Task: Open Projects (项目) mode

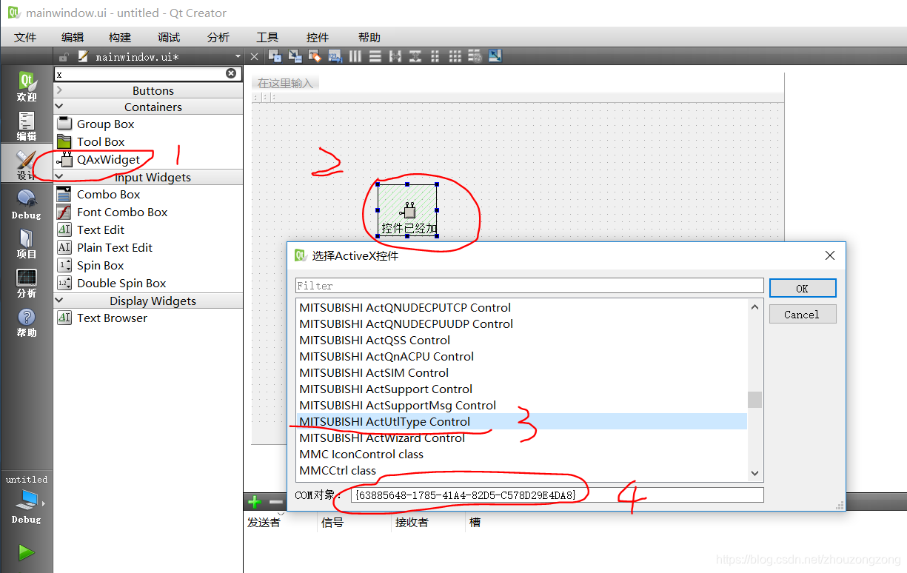Action: (27, 244)
